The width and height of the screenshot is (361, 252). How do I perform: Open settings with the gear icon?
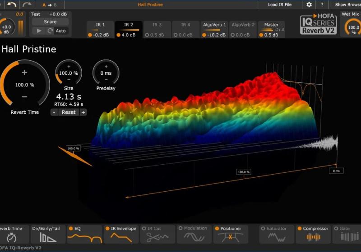[309, 4]
